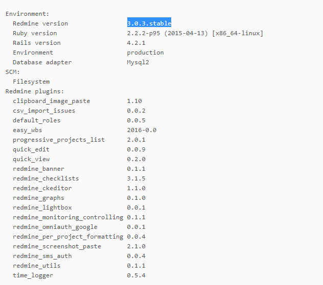Click the highlighted 3.0.3.stable version text

pyautogui.click(x=149, y=23)
